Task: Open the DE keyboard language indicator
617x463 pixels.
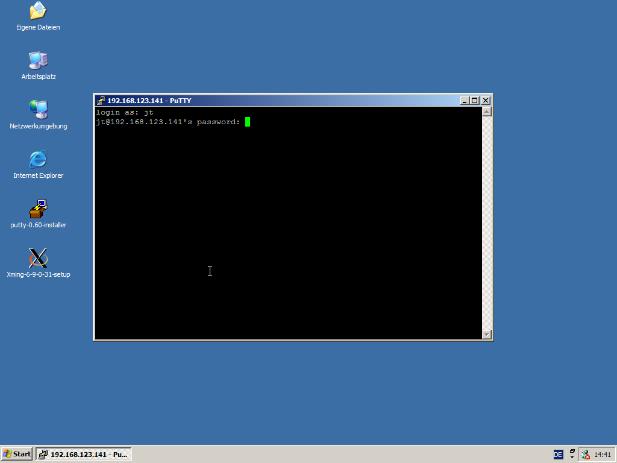Action: 558,454
